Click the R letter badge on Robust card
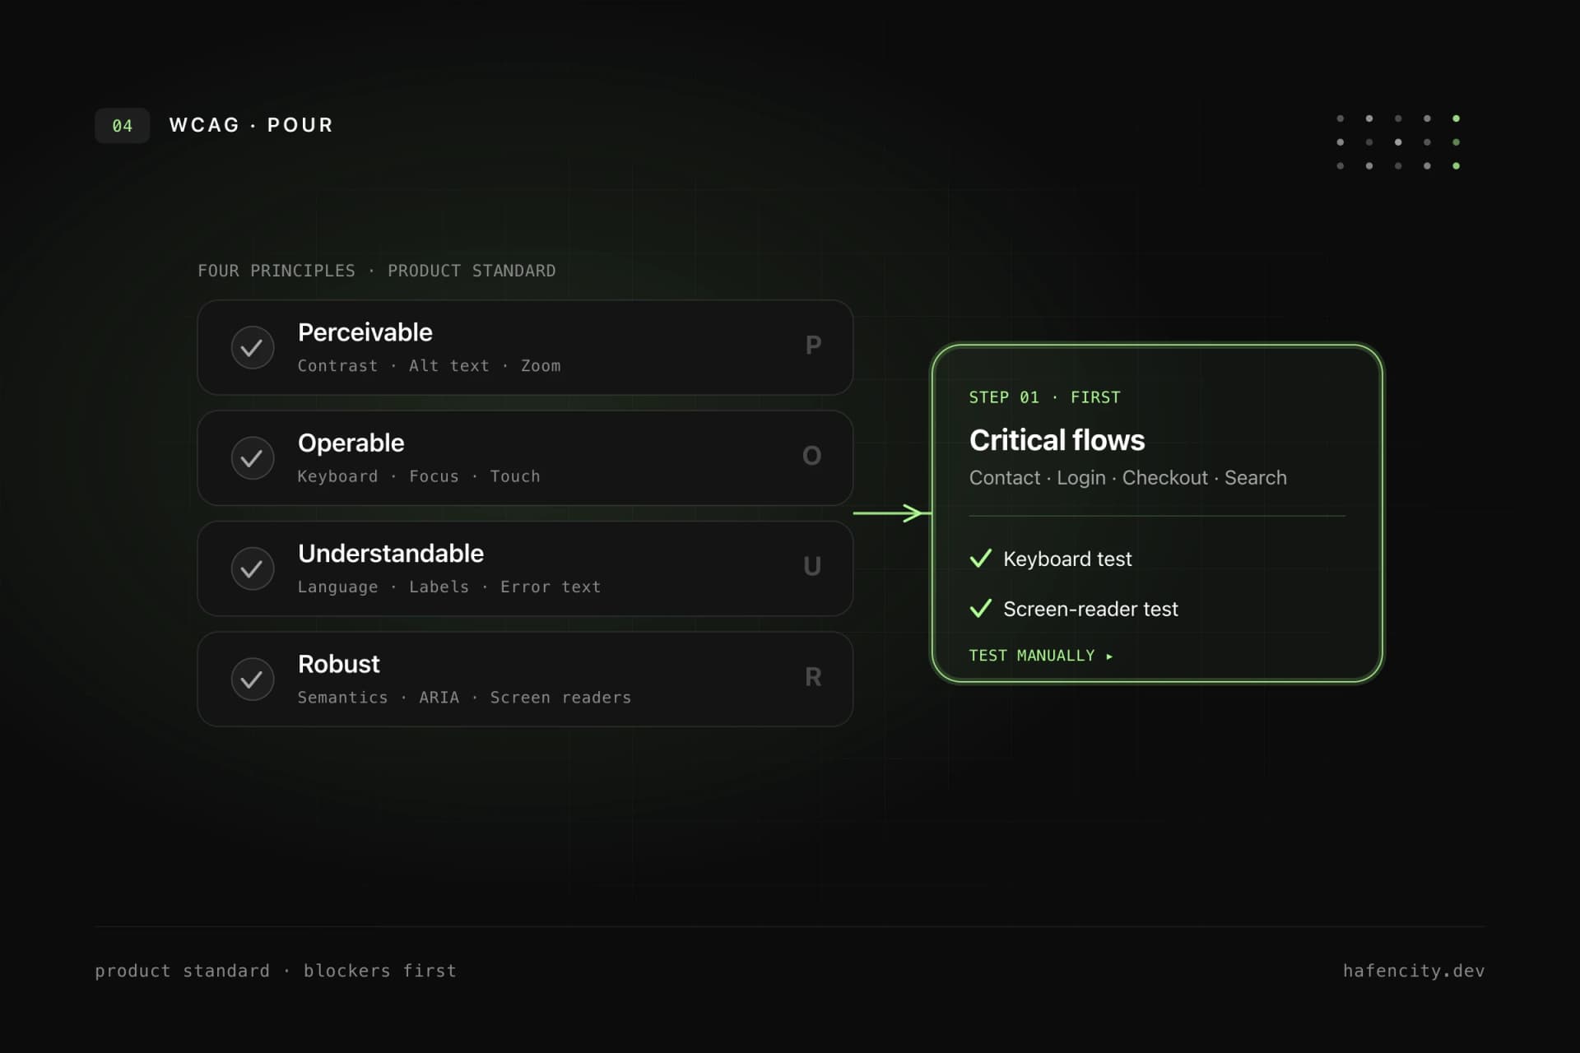 coord(813,677)
